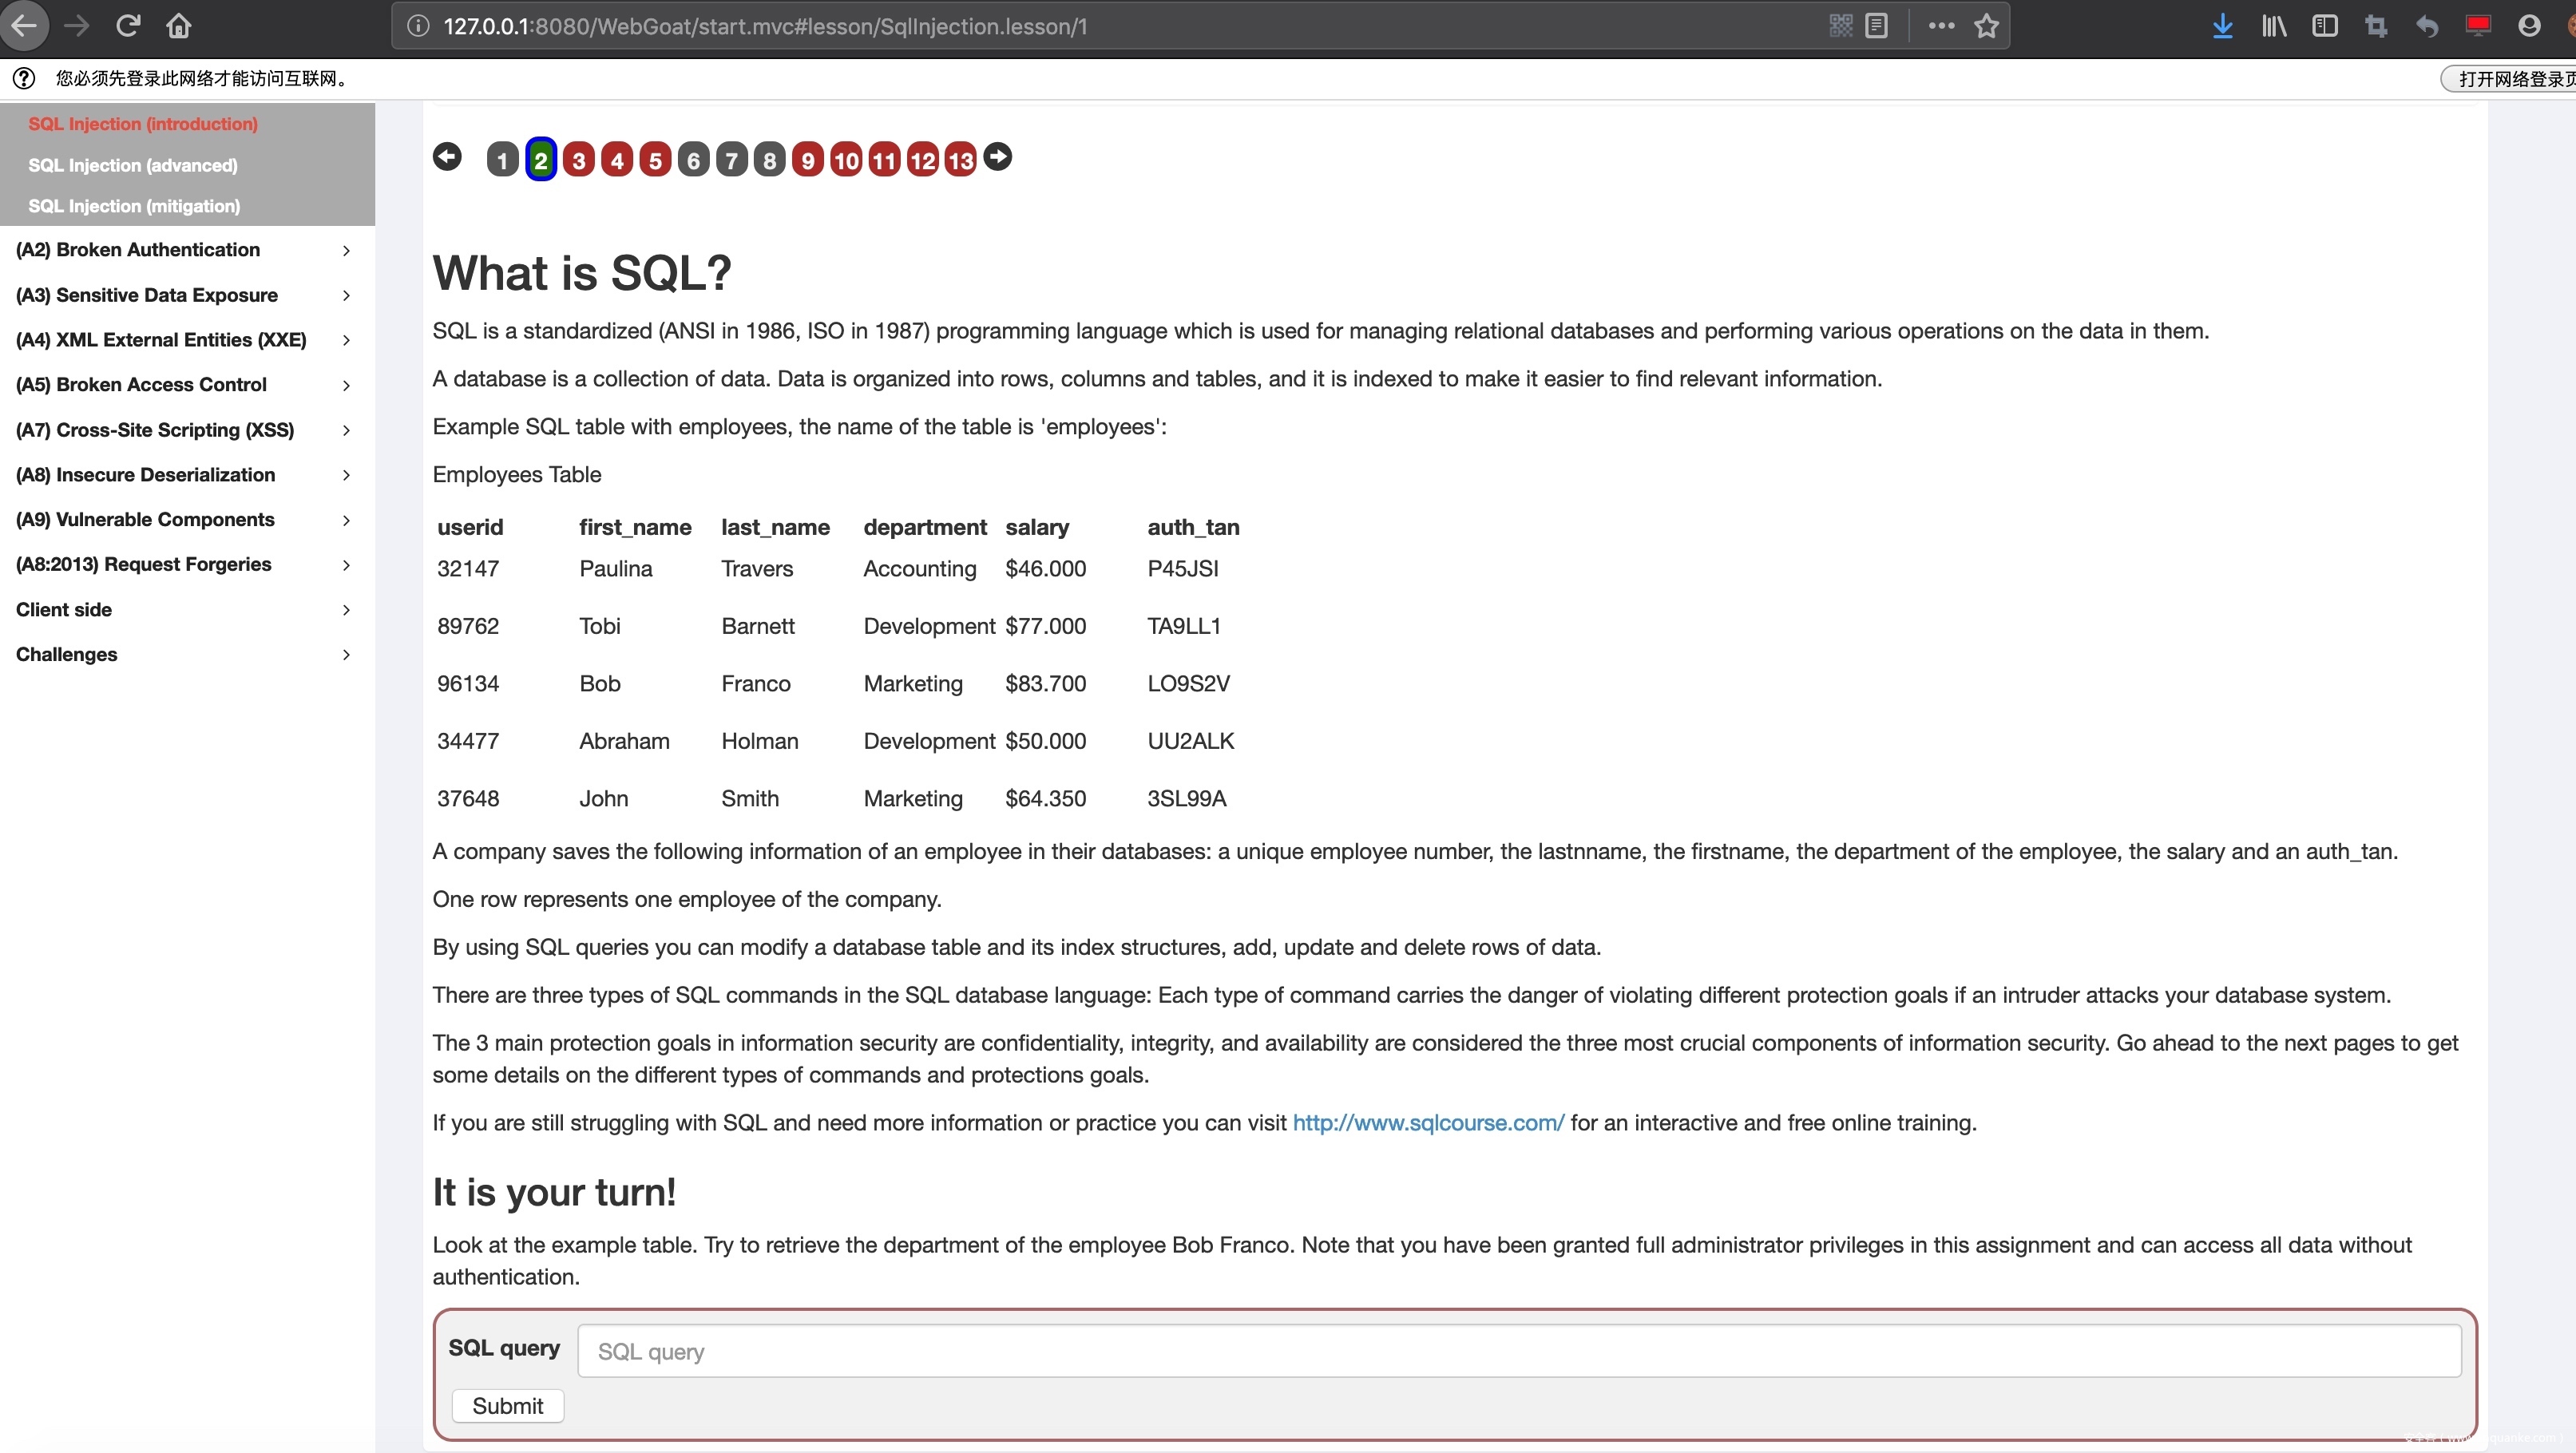Jump to lesson page 13
This screenshot has height=1453, width=2576.
pos(960,160)
